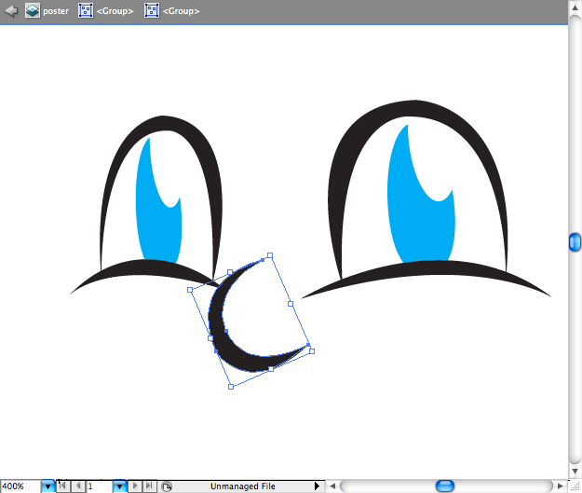Click the vertical scrollbar up arrow
The height and width of the screenshot is (493, 582).
point(575,7)
